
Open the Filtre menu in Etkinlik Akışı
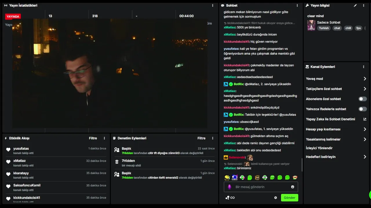coord(93,138)
